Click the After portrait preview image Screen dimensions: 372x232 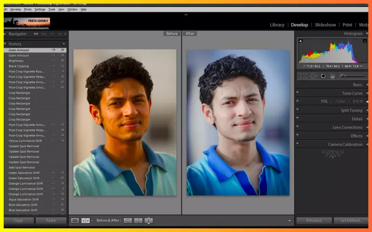coord(238,122)
